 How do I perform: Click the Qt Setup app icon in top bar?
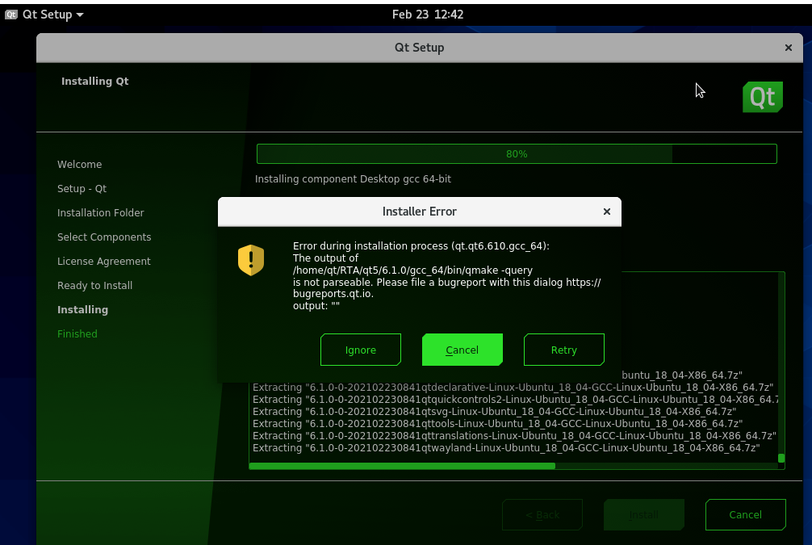[10, 15]
